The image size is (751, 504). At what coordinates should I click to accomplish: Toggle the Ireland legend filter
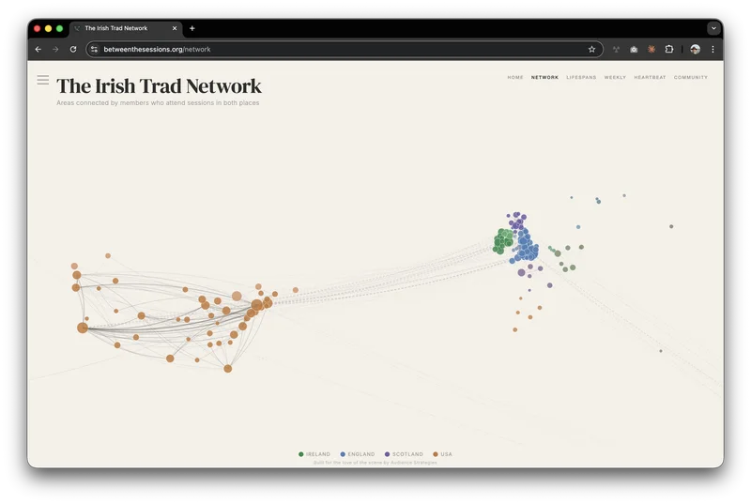pos(314,454)
